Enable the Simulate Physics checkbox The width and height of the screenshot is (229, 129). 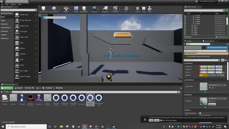pos(200,113)
